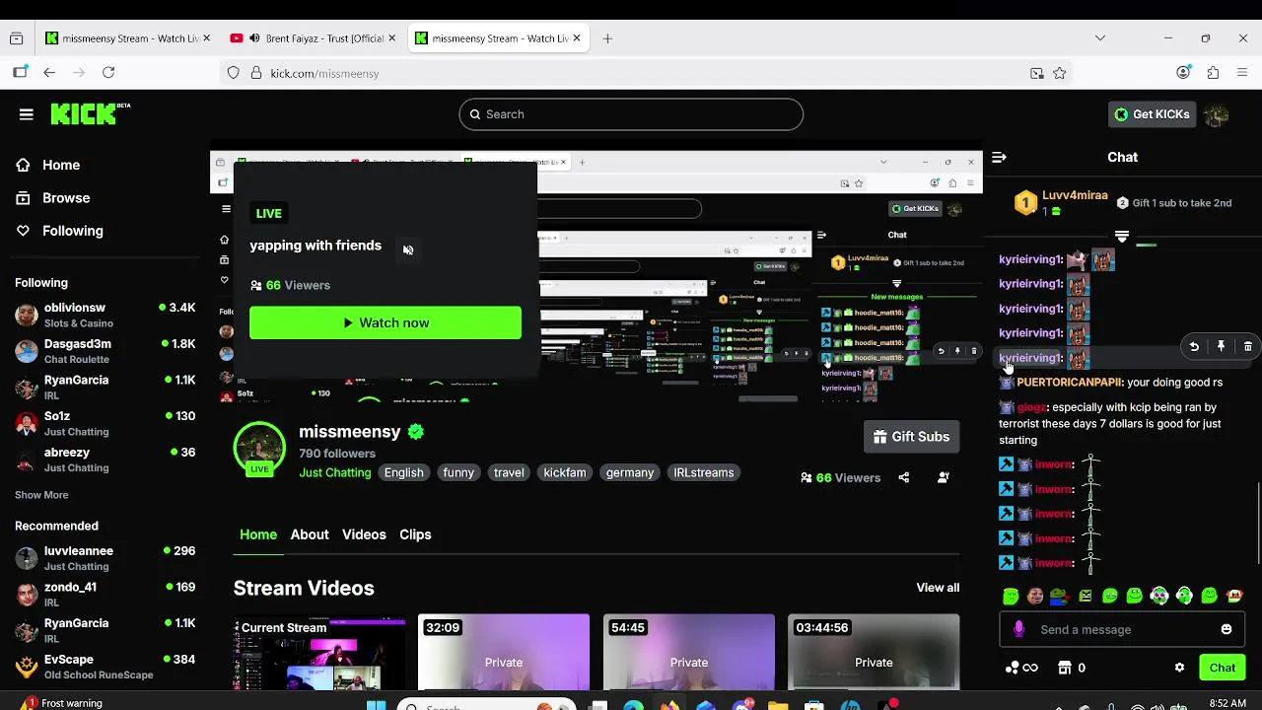
Task: Open oblivionsw channel in Following list
Action: (x=105, y=316)
